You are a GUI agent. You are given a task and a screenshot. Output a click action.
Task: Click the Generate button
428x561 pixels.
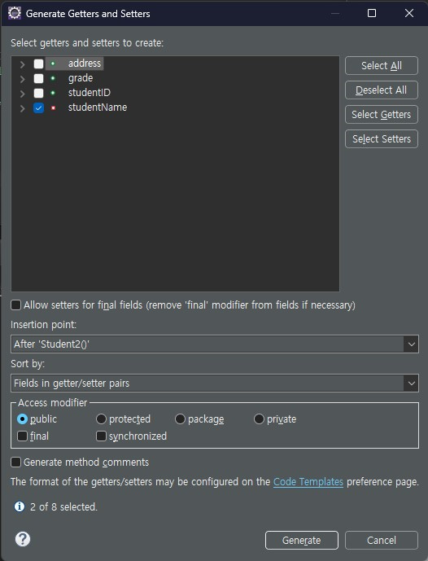coord(301,540)
